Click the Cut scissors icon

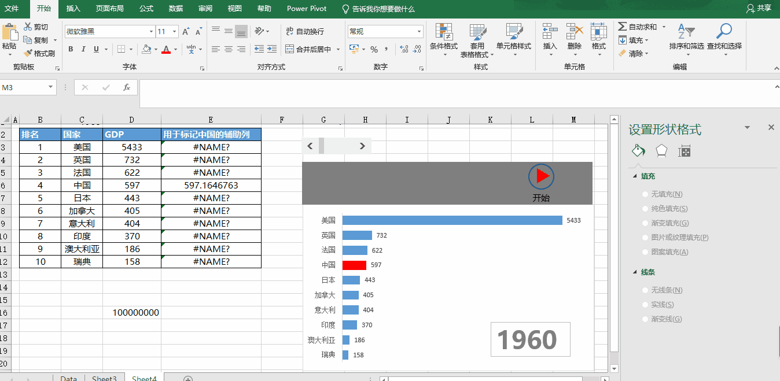pos(28,27)
